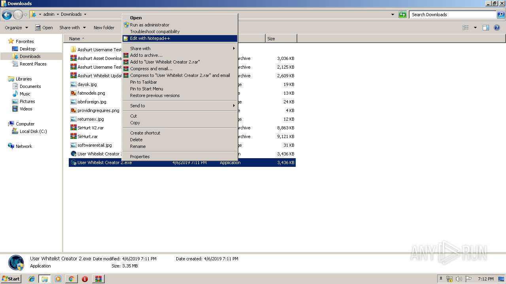Open Recent Places in Favorites
506x284 pixels.
pyautogui.click(x=33, y=64)
